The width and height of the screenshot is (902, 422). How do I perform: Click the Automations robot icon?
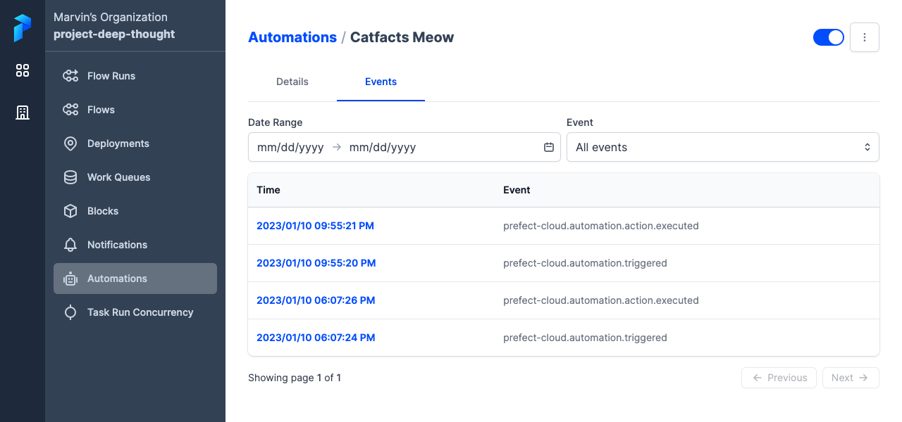(70, 279)
